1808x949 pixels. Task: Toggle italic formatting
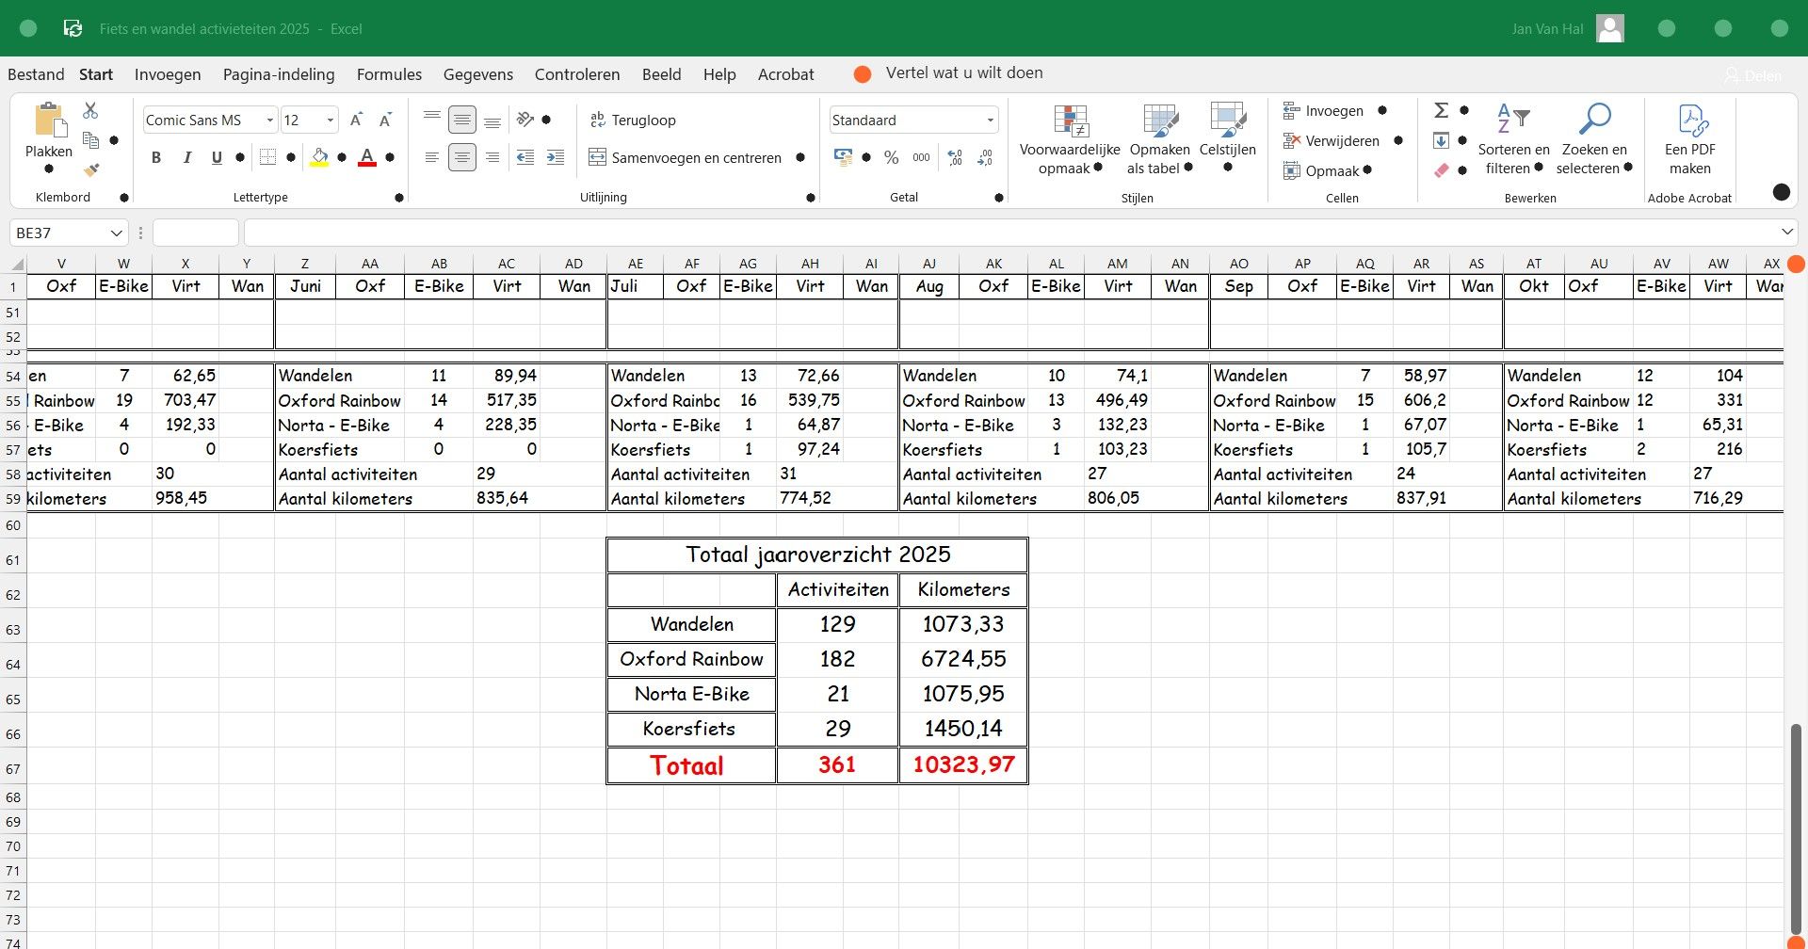click(x=186, y=158)
